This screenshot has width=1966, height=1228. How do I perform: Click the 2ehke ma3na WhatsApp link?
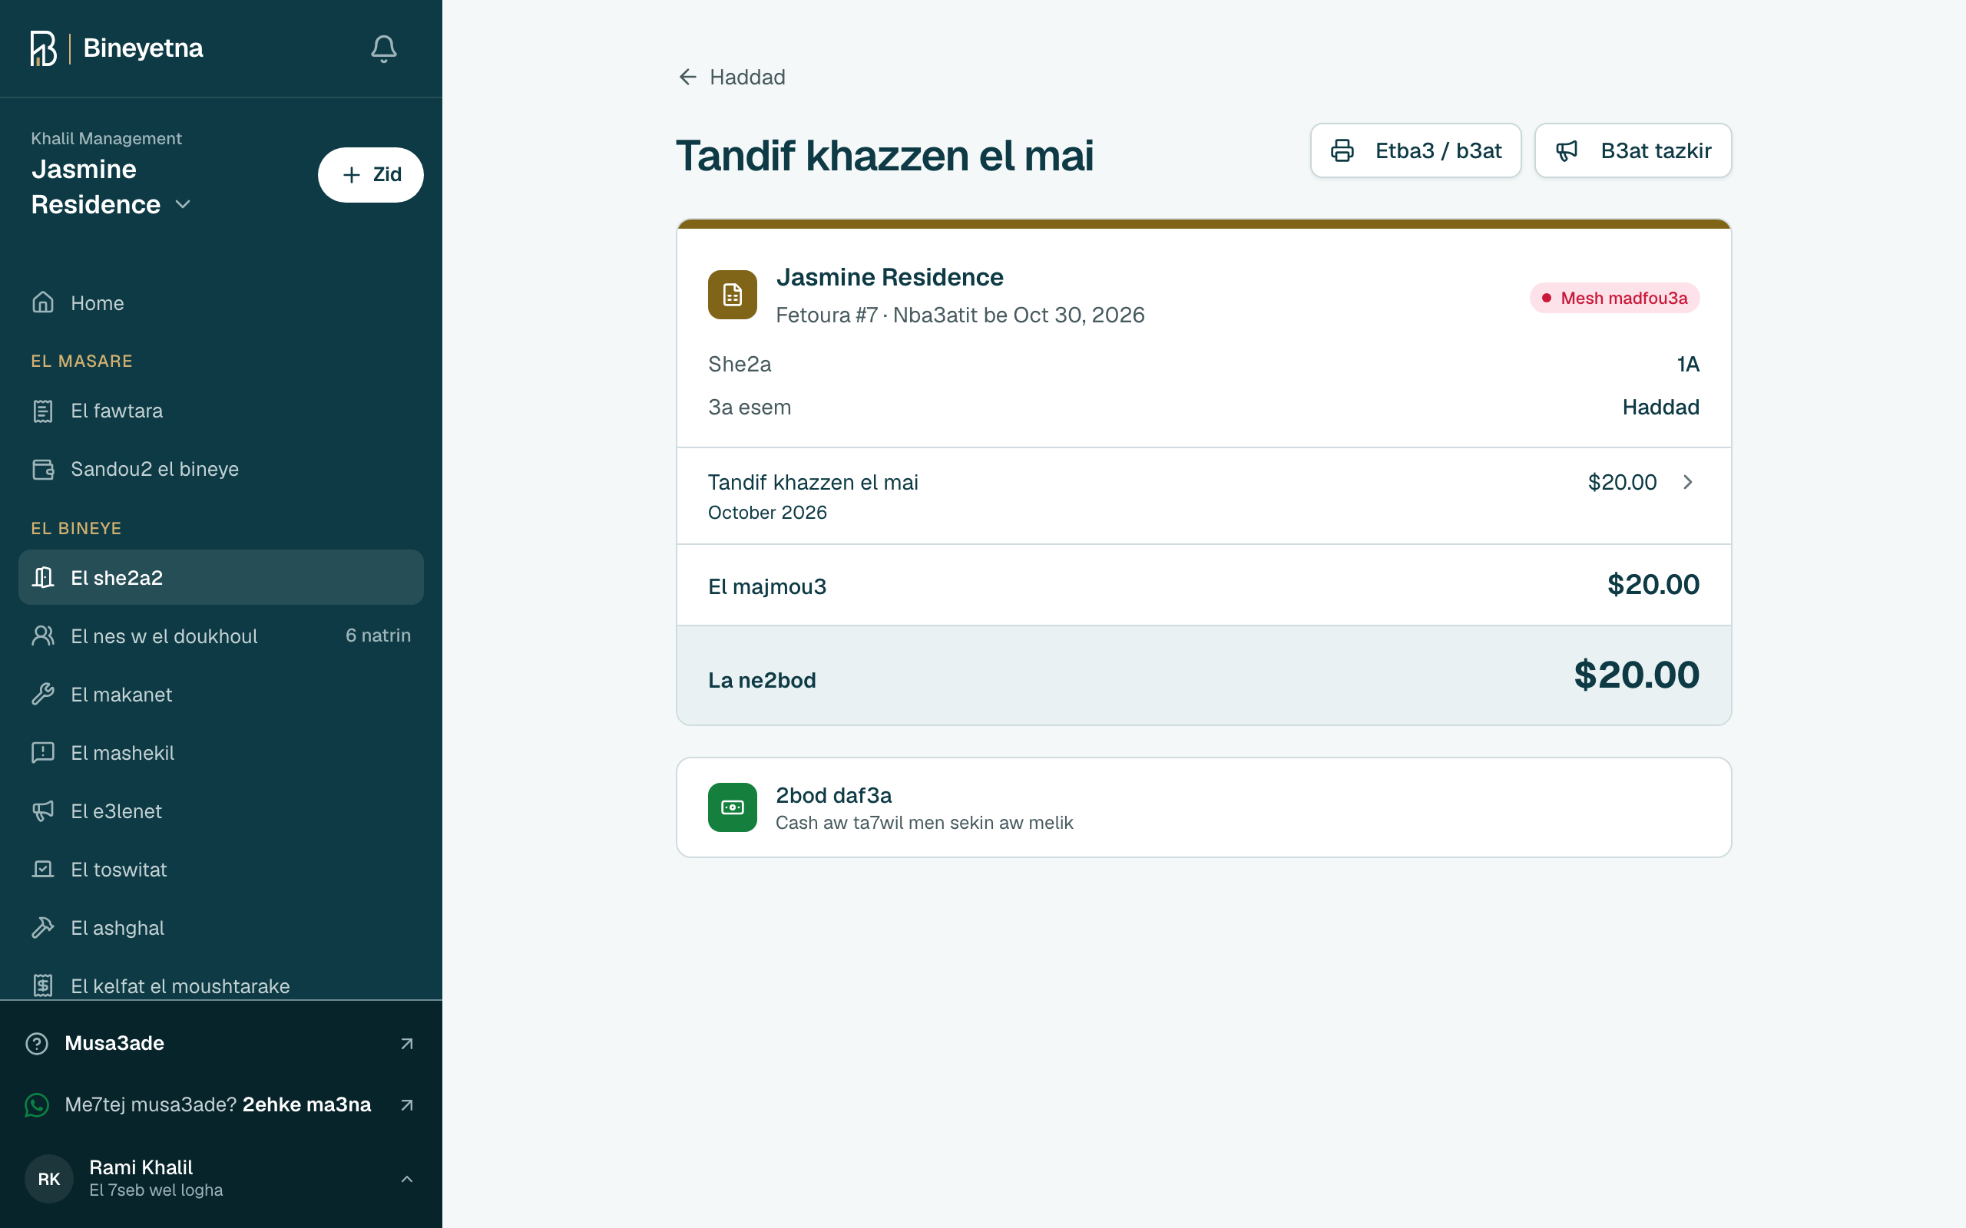[306, 1104]
